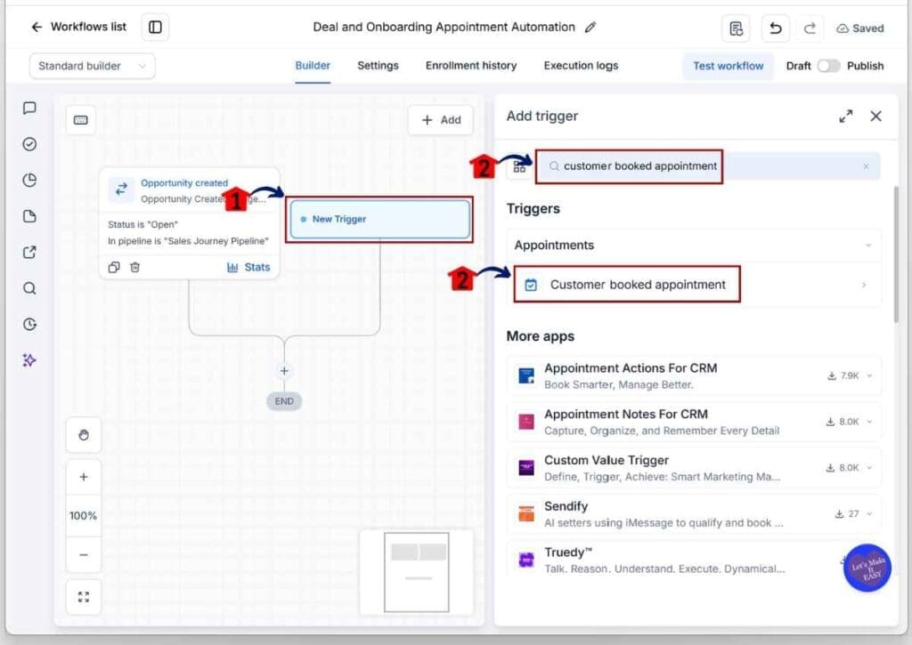Open the Enrollment history tab
Viewport: 912px width, 645px height.
[x=471, y=66]
